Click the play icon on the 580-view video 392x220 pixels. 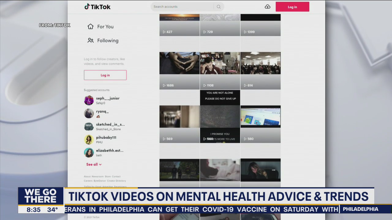click(x=245, y=139)
